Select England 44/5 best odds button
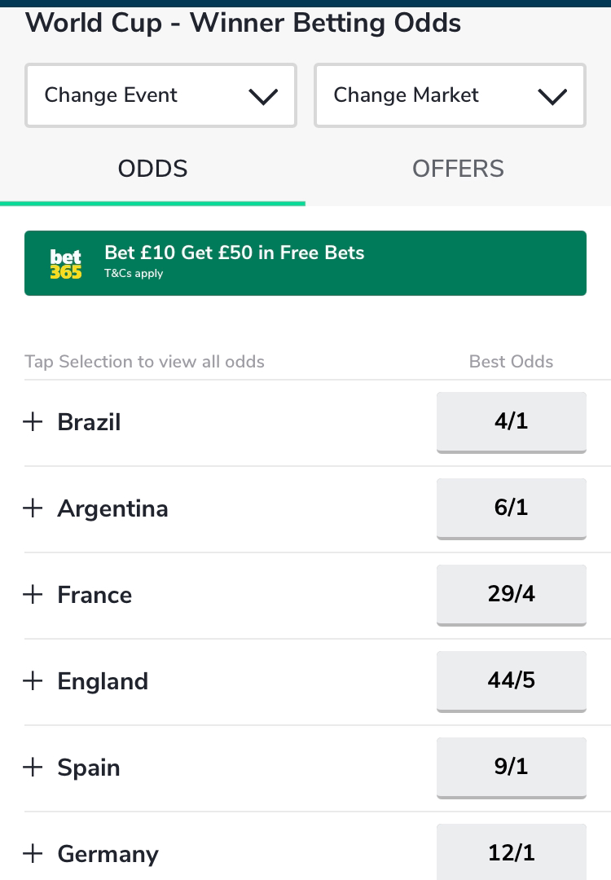Screen dimensions: 611x880 (512, 681)
